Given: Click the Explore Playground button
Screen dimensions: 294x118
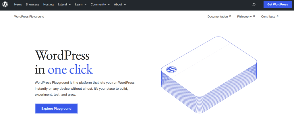Looking at the screenshot, I should pyautogui.click(x=57, y=109).
